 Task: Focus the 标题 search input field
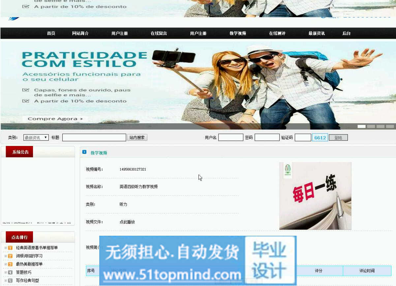pyautogui.click(x=94, y=138)
